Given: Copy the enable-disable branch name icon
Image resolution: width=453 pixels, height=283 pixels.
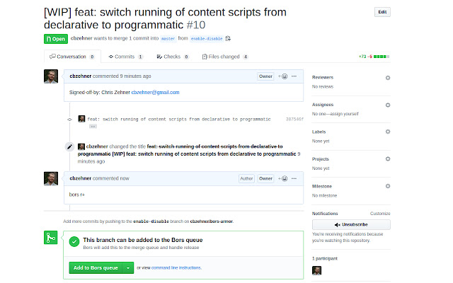Looking at the screenshot, I should click(228, 38).
